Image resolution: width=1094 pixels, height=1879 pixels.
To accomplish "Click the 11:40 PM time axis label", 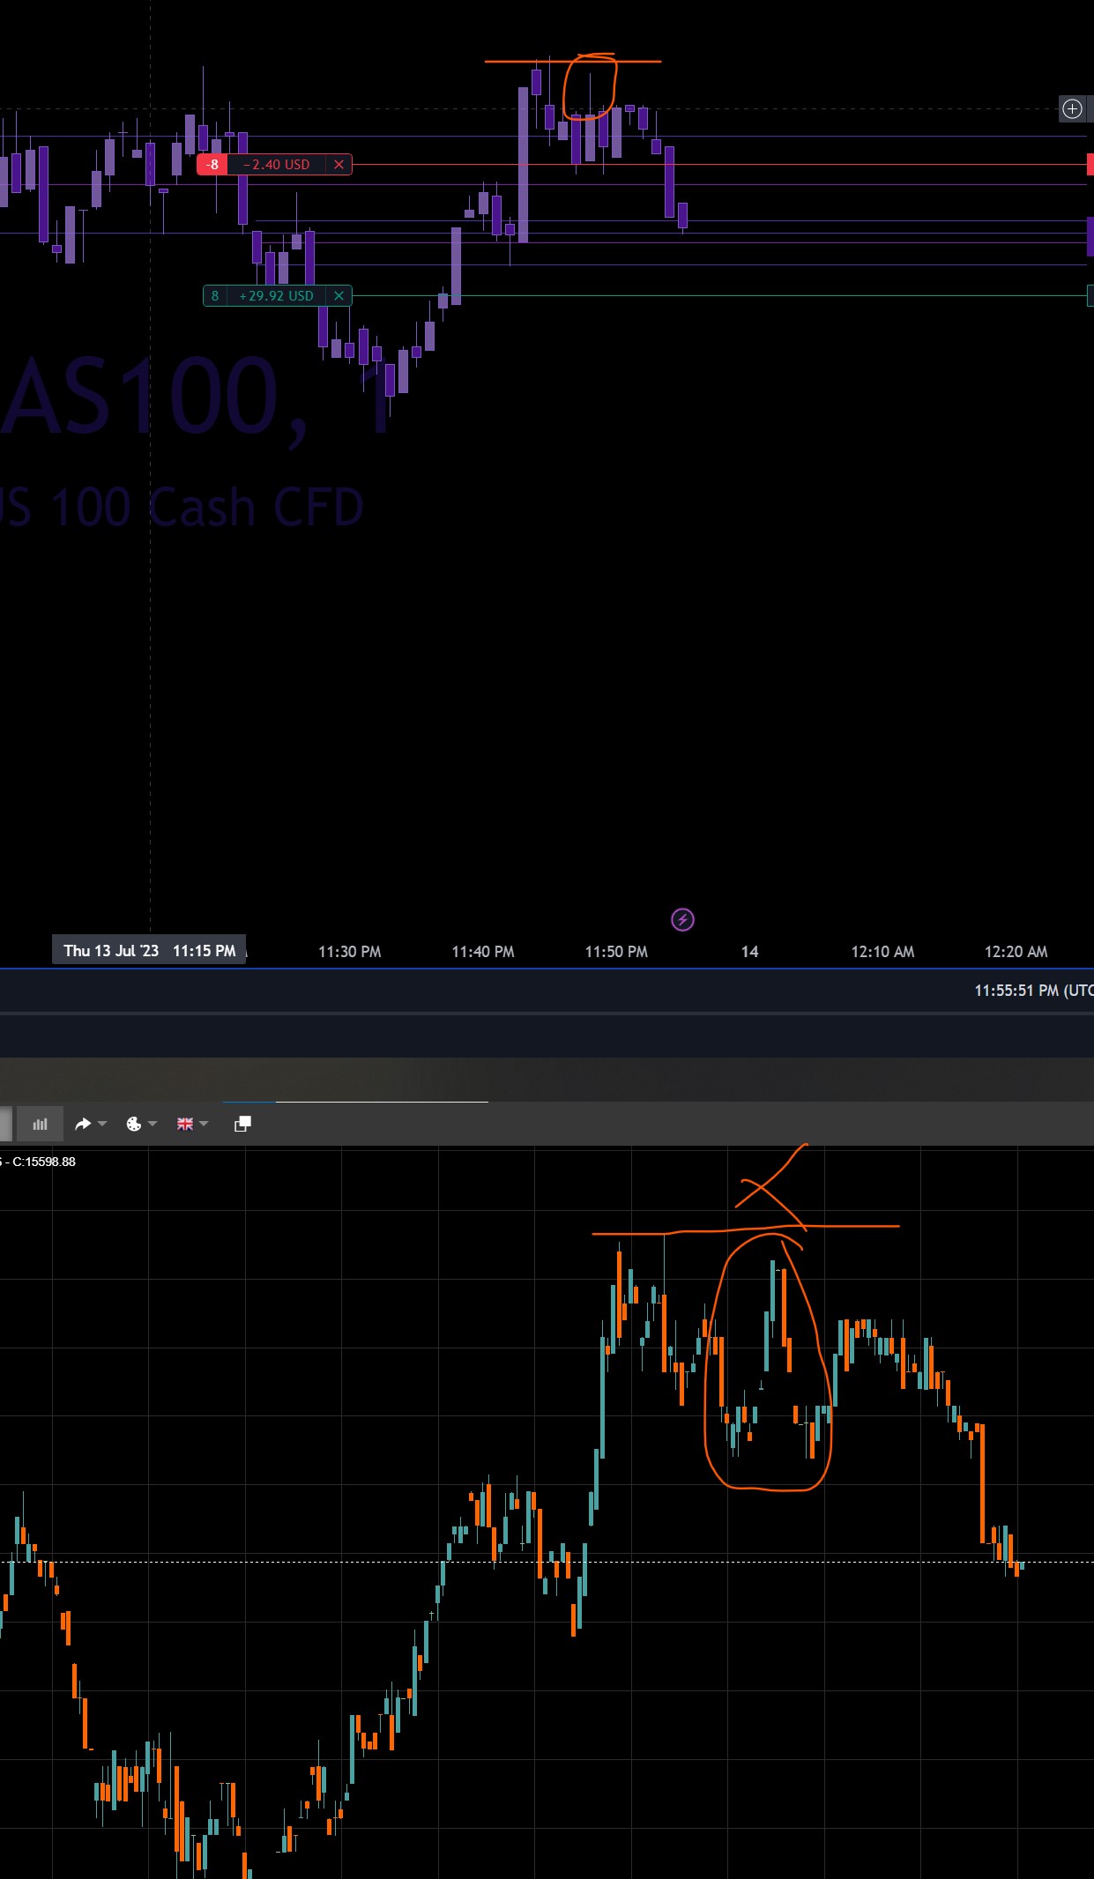I will [483, 952].
